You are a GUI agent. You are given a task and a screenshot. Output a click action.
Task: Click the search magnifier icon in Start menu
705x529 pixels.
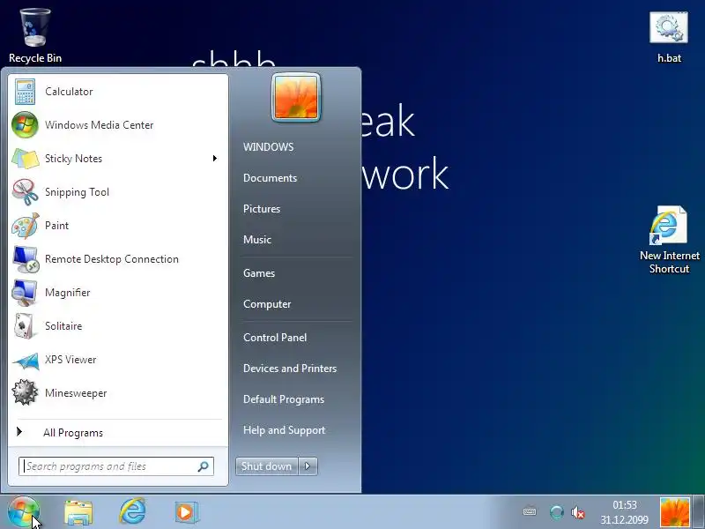[x=203, y=466]
